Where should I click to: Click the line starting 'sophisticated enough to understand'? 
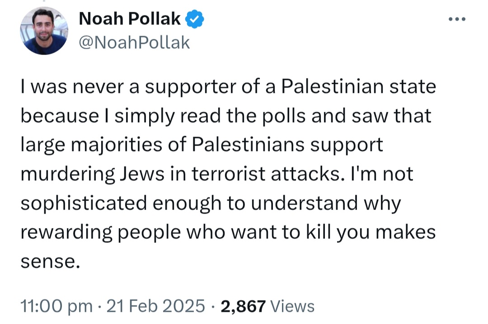tap(211, 203)
